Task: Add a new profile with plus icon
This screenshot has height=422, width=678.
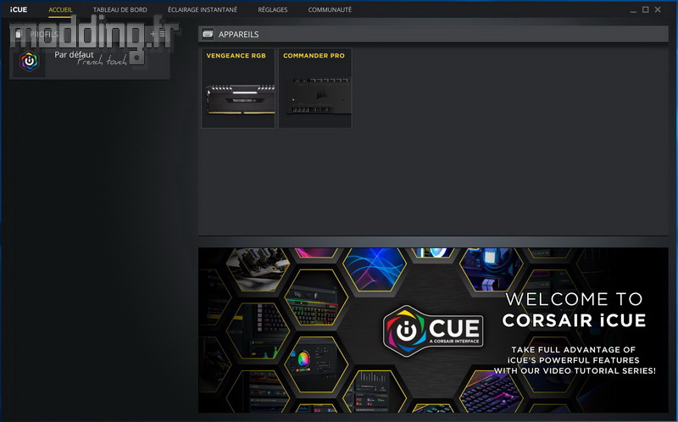Action: pyautogui.click(x=153, y=34)
